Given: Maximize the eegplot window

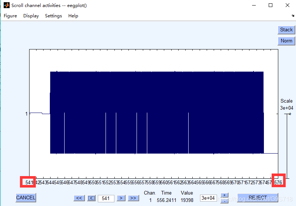Looking at the screenshot, I should coord(271,5).
